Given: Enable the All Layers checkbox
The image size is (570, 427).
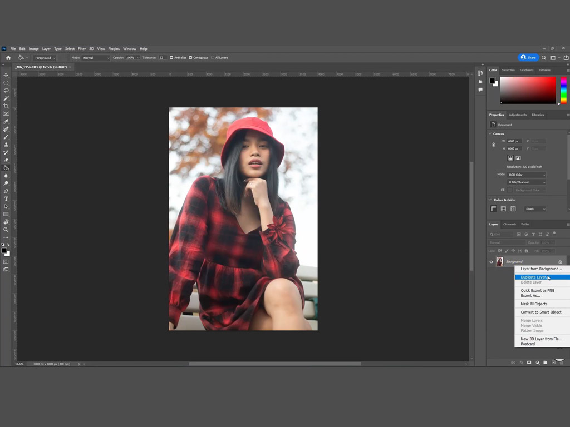Looking at the screenshot, I should 213,58.
